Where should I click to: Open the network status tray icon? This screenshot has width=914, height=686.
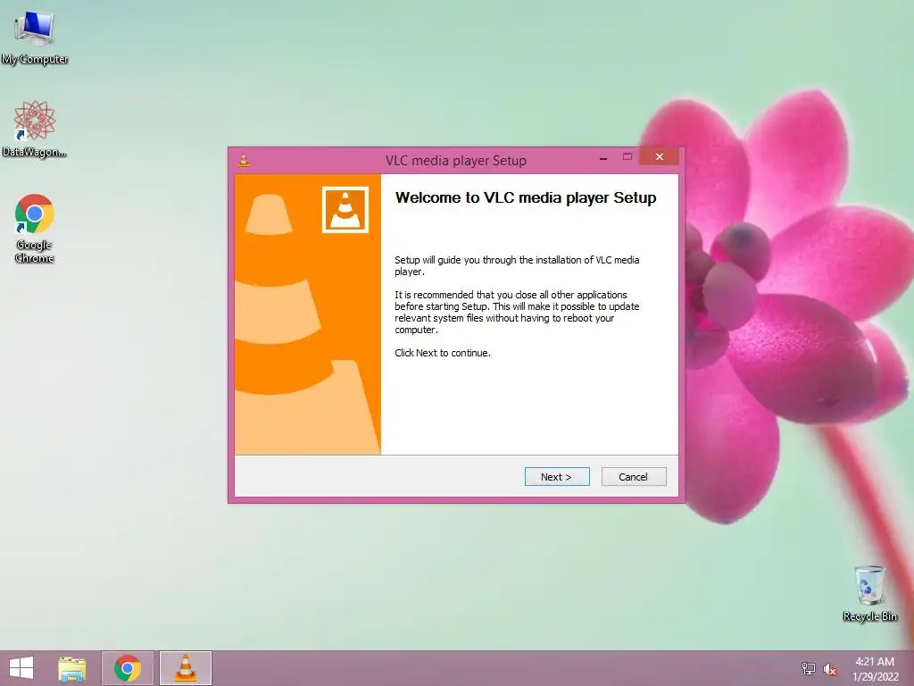(809, 668)
